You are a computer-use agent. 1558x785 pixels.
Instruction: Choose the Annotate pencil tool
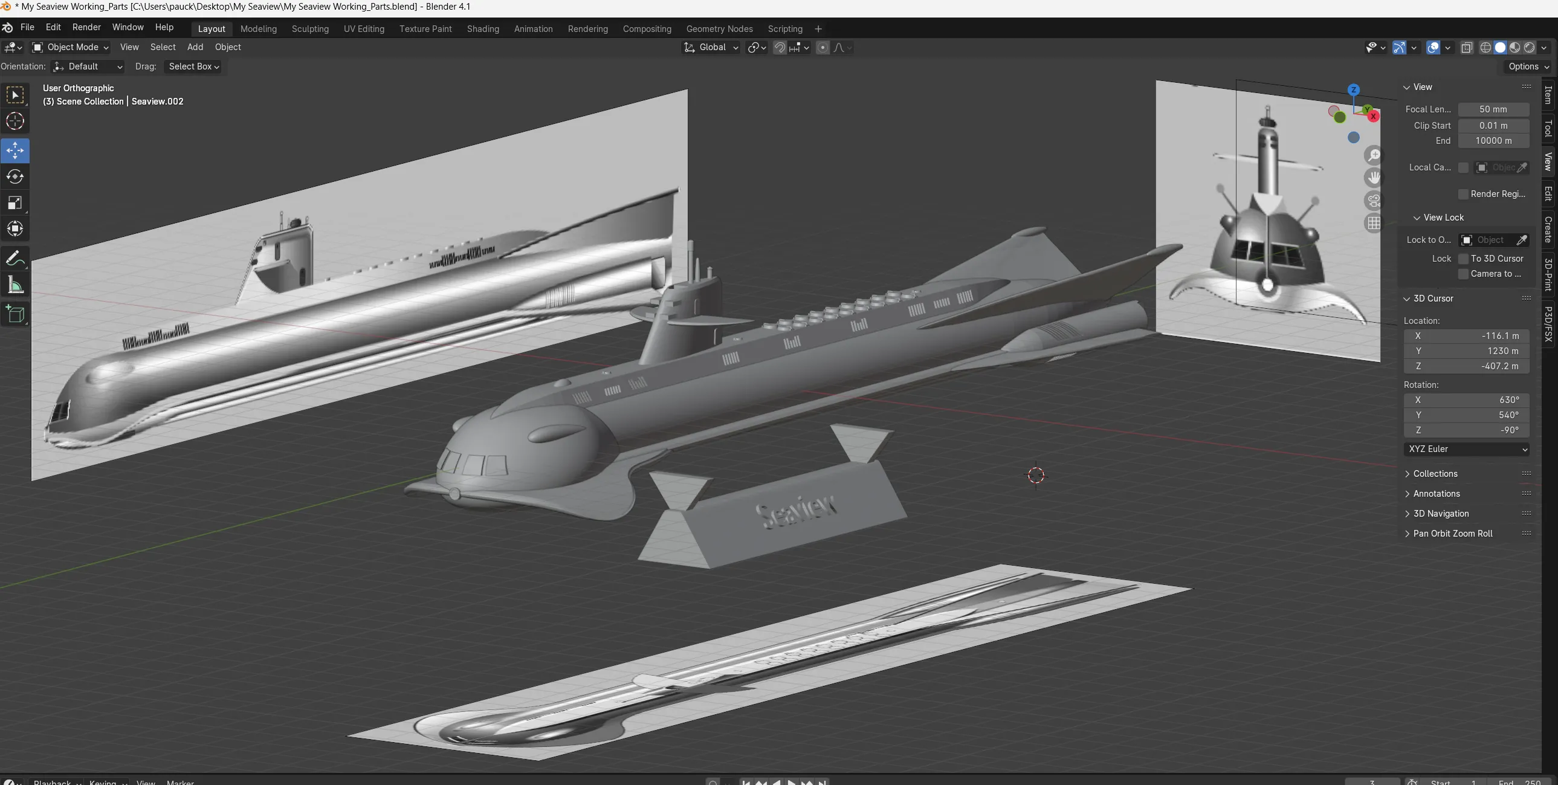point(15,259)
